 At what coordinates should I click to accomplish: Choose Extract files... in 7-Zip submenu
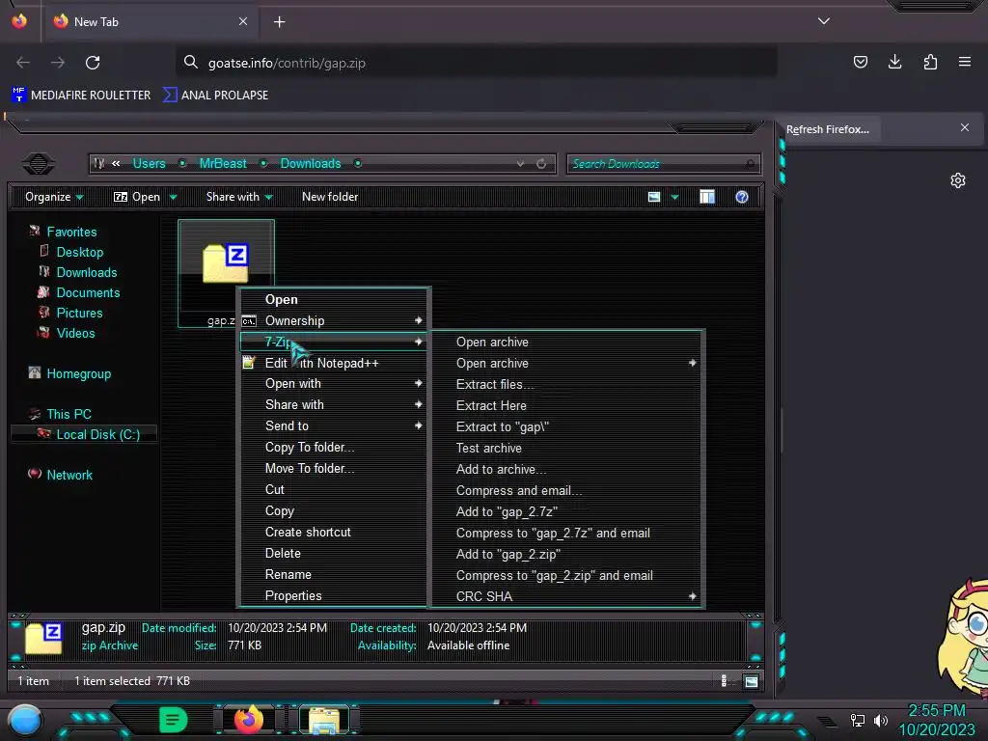(x=567, y=384)
